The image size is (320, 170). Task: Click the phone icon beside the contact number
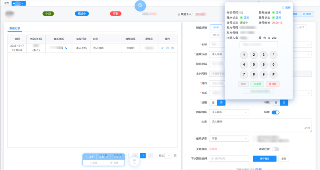point(66,48)
